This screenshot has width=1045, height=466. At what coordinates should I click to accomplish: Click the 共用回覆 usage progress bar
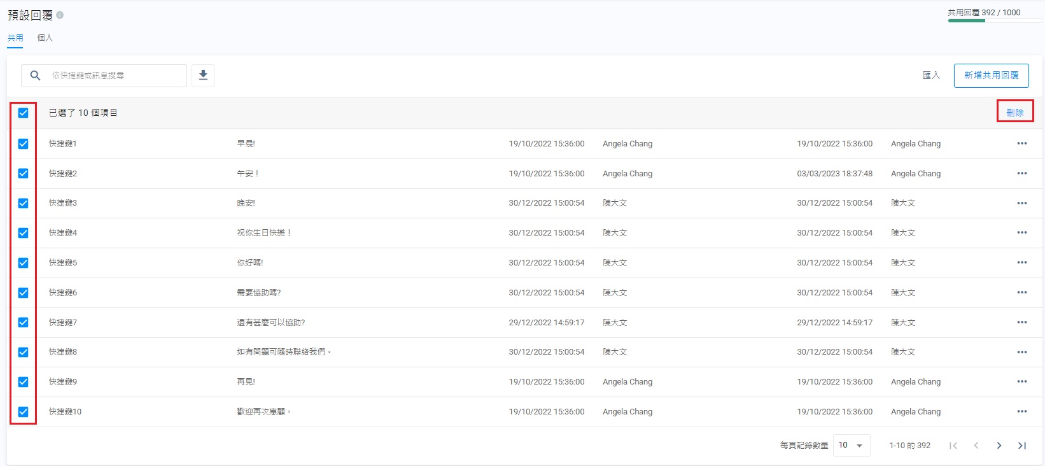tap(994, 20)
